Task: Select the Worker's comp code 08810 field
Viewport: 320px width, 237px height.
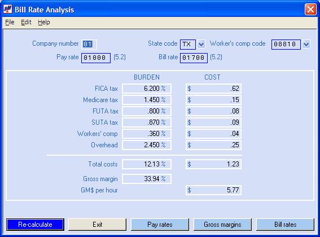Action: [286, 45]
